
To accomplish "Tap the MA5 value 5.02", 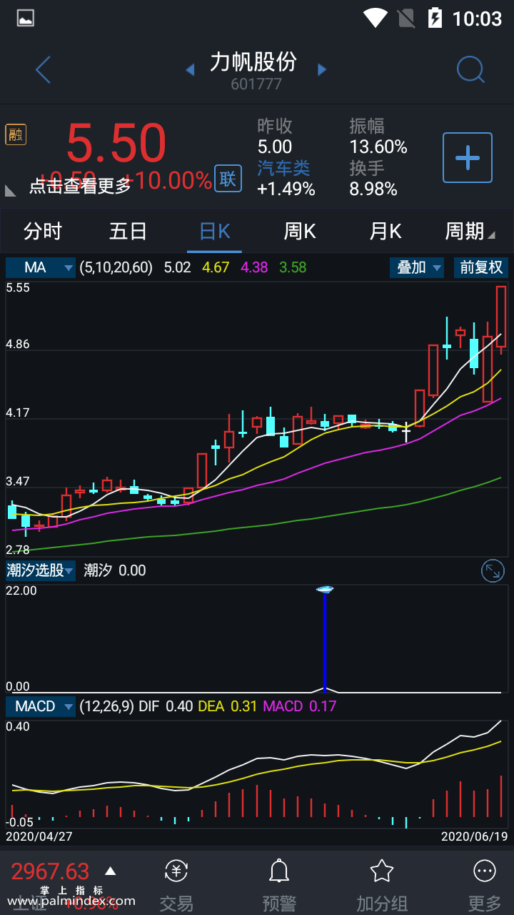I will [178, 267].
